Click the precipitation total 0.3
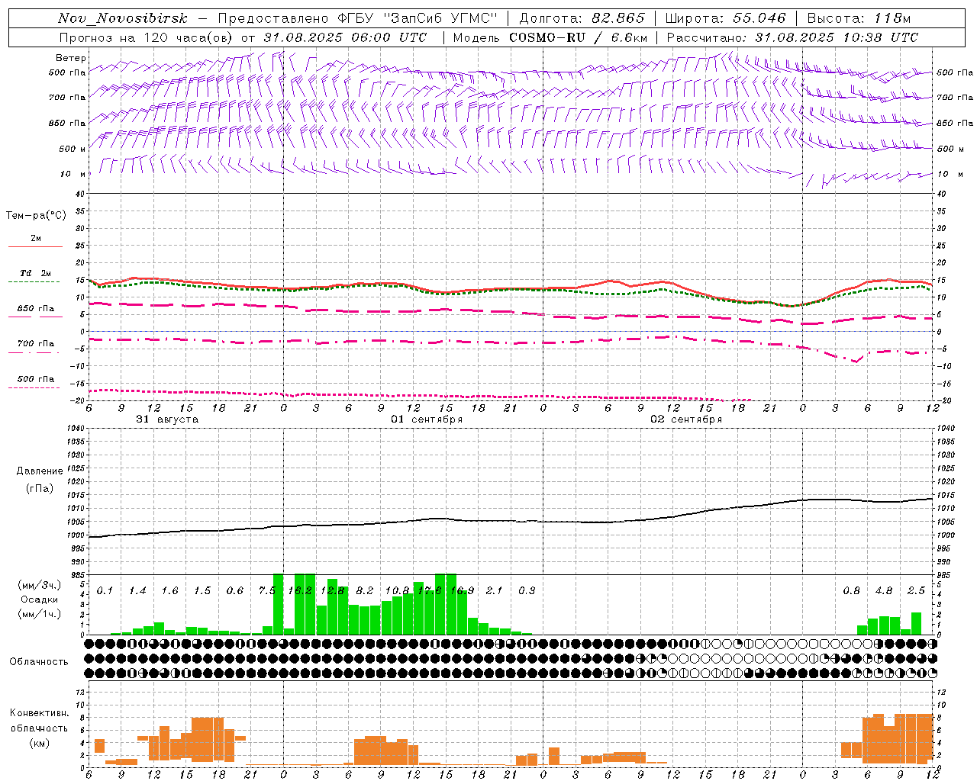977x781 pixels. (x=527, y=591)
